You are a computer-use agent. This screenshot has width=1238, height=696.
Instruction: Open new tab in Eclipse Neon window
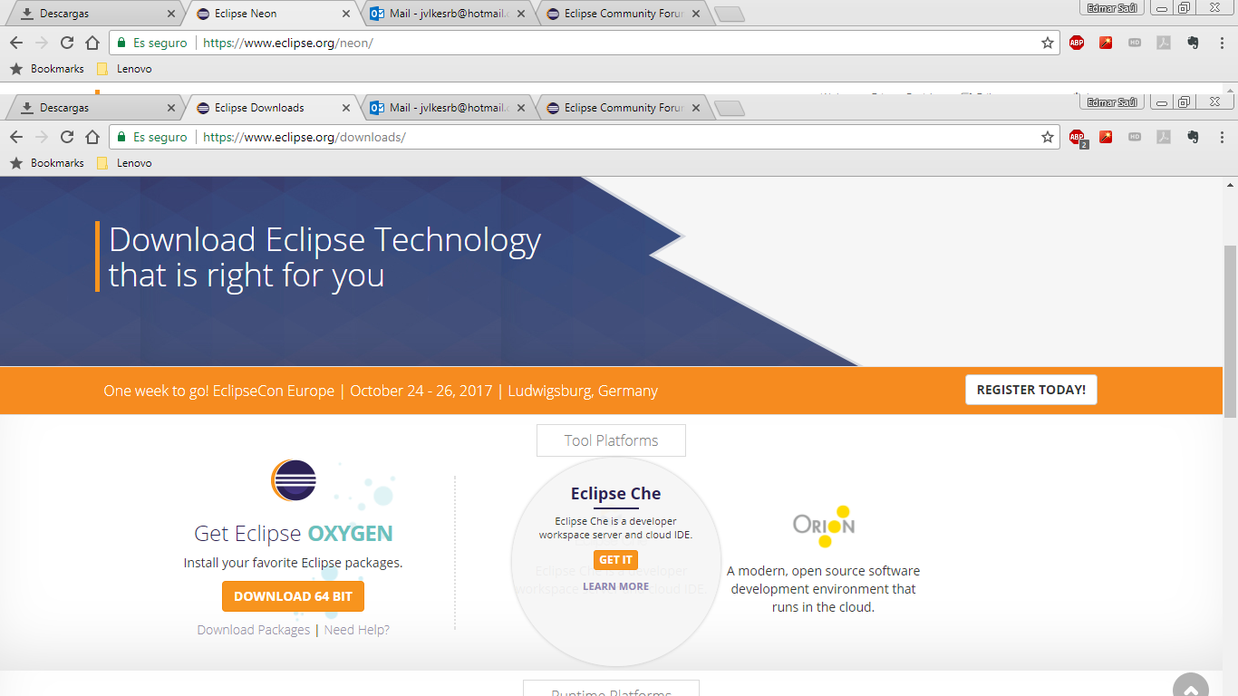coord(730,14)
